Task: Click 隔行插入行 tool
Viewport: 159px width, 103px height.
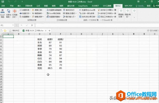Action: point(69,17)
